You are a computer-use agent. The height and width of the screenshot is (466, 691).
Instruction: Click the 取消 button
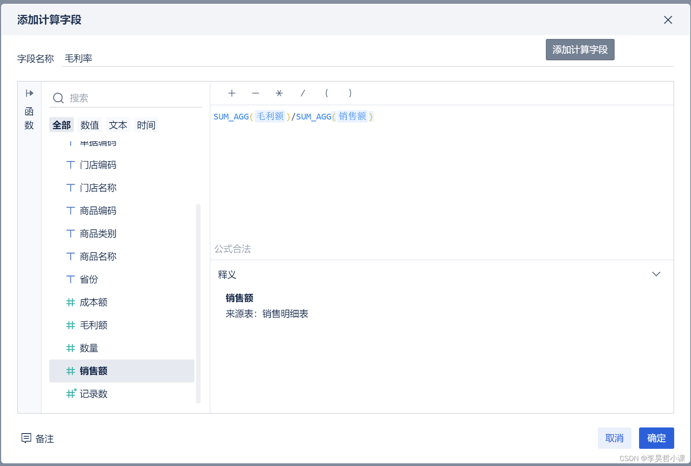(x=614, y=438)
